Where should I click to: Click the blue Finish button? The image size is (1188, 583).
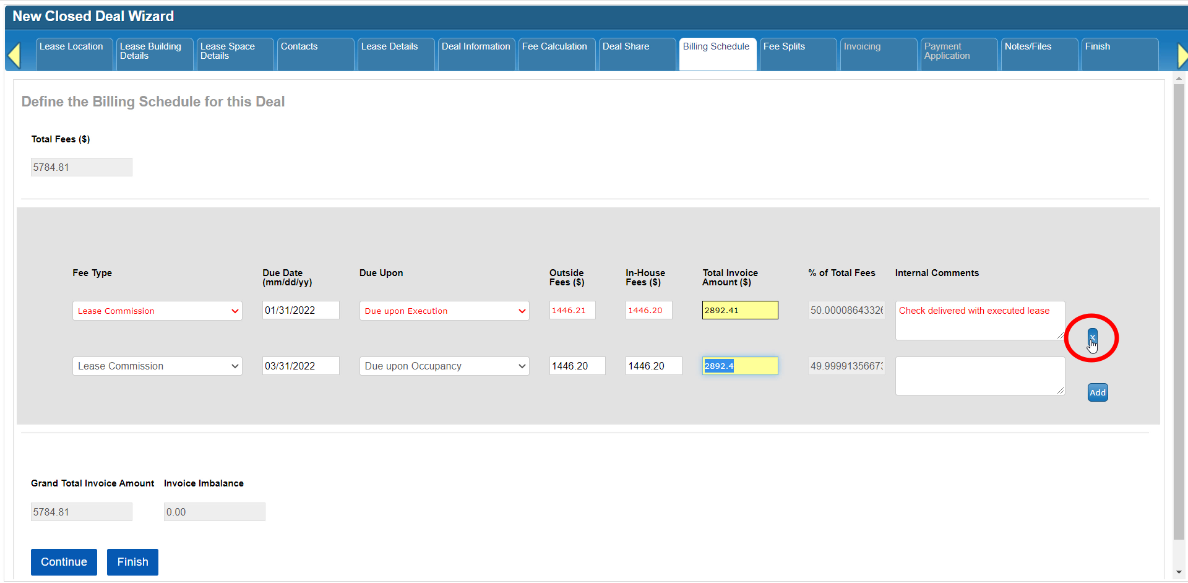click(132, 562)
